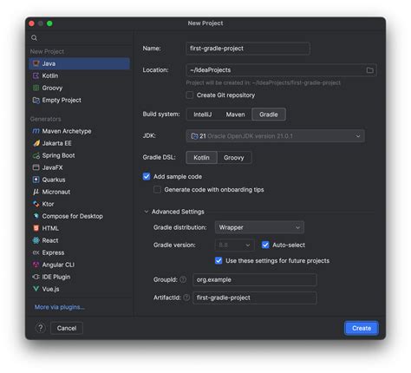Collapse the Advanced Settings section

coord(147,212)
